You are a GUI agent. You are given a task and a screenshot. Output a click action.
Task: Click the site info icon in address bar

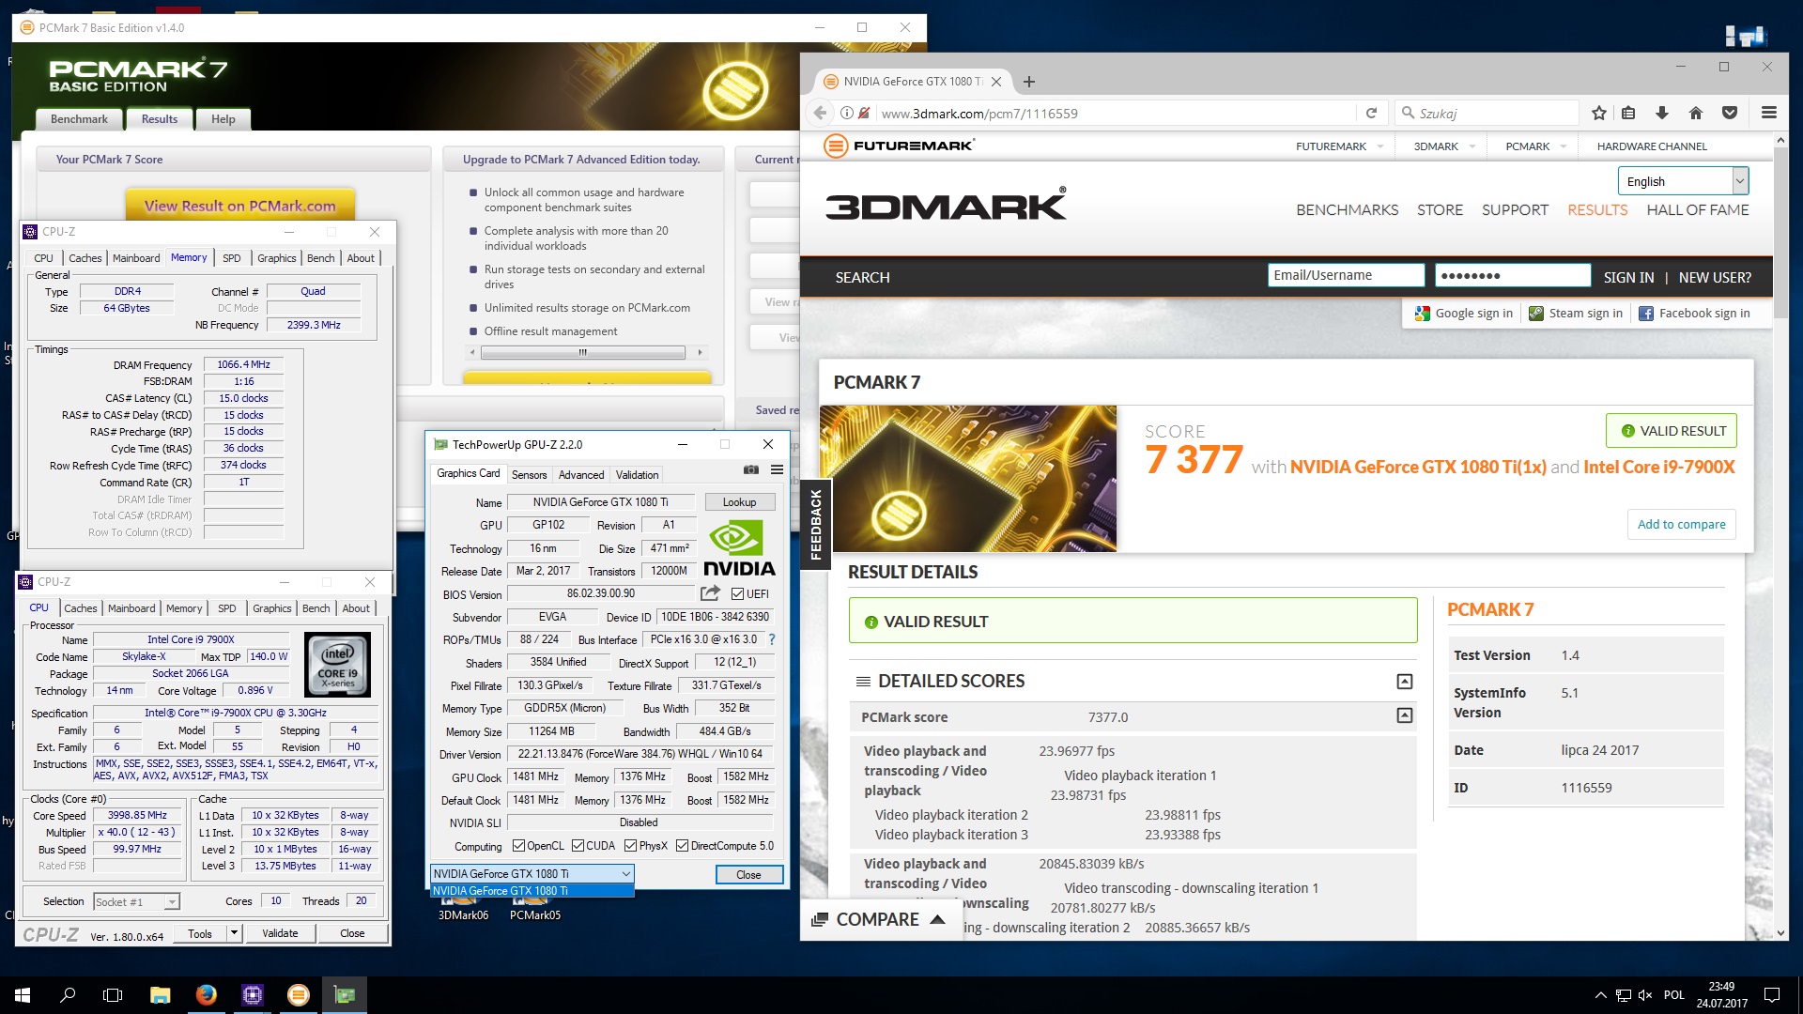coord(847,113)
